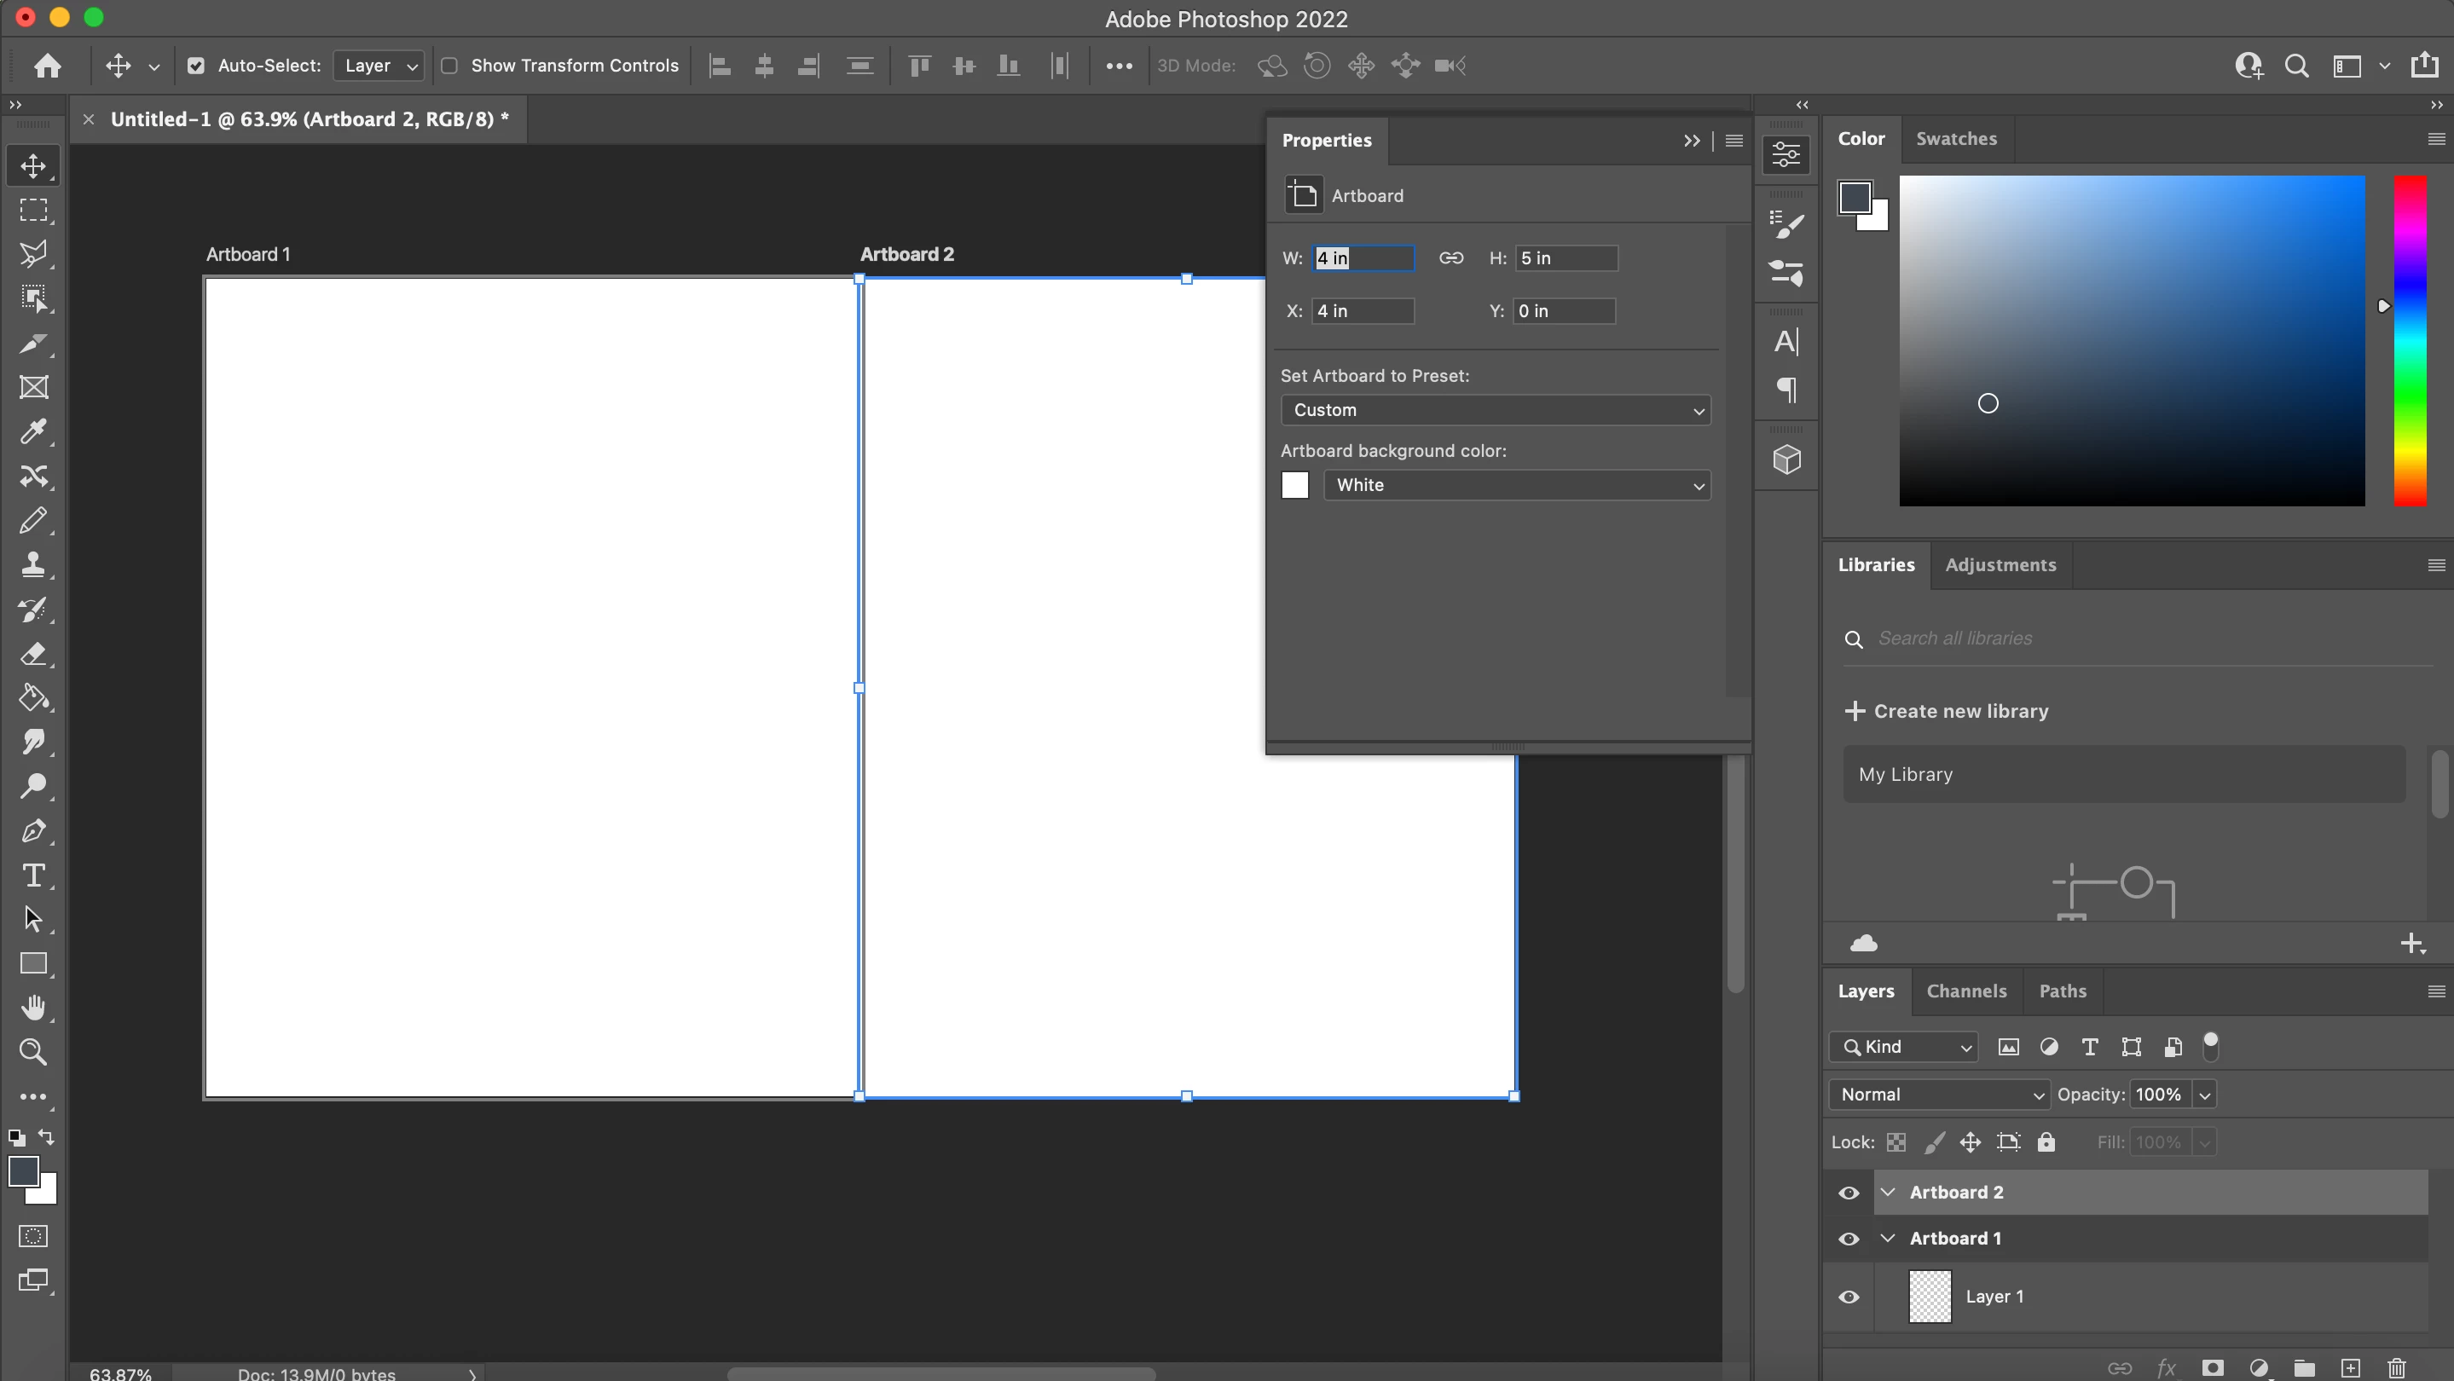Hide Artboard 2 layer visibility
This screenshot has height=1381, width=2454.
(1849, 1193)
